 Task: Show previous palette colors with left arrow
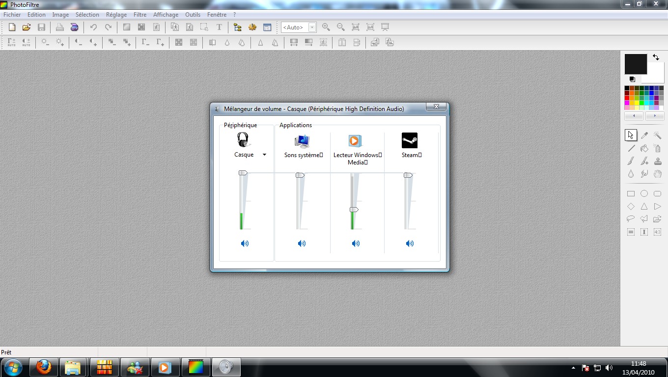tap(634, 116)
